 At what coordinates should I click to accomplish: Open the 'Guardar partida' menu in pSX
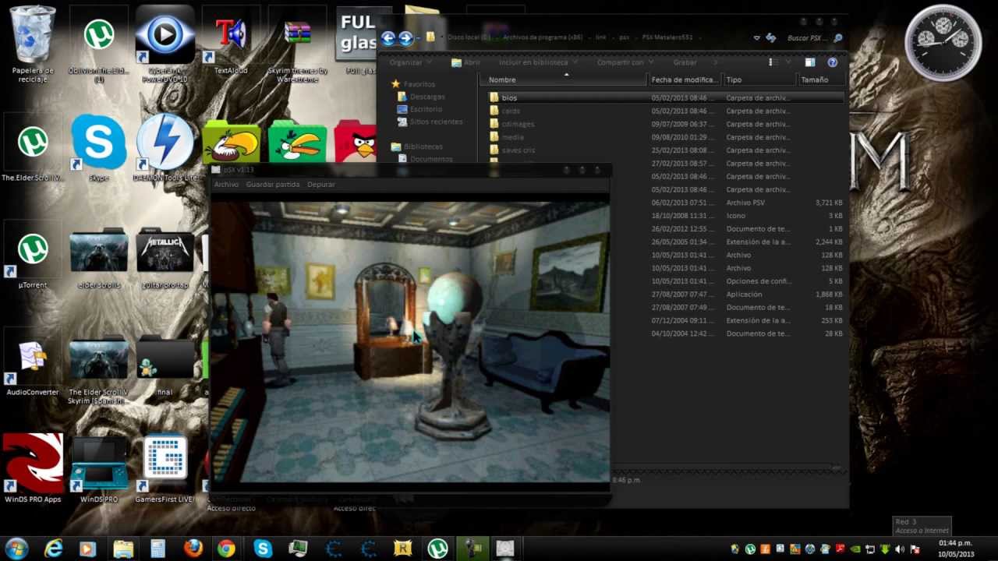tap(273, 185)
